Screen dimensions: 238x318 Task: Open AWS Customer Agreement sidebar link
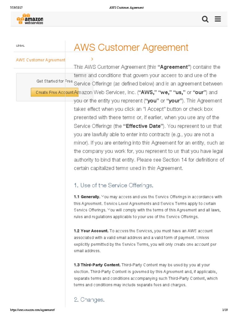pos(41,60)
